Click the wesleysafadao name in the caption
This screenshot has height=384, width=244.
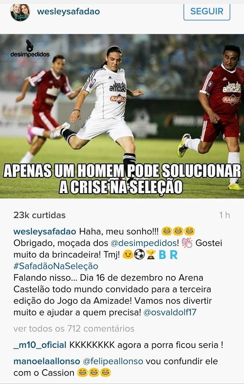tap(45, 231)
